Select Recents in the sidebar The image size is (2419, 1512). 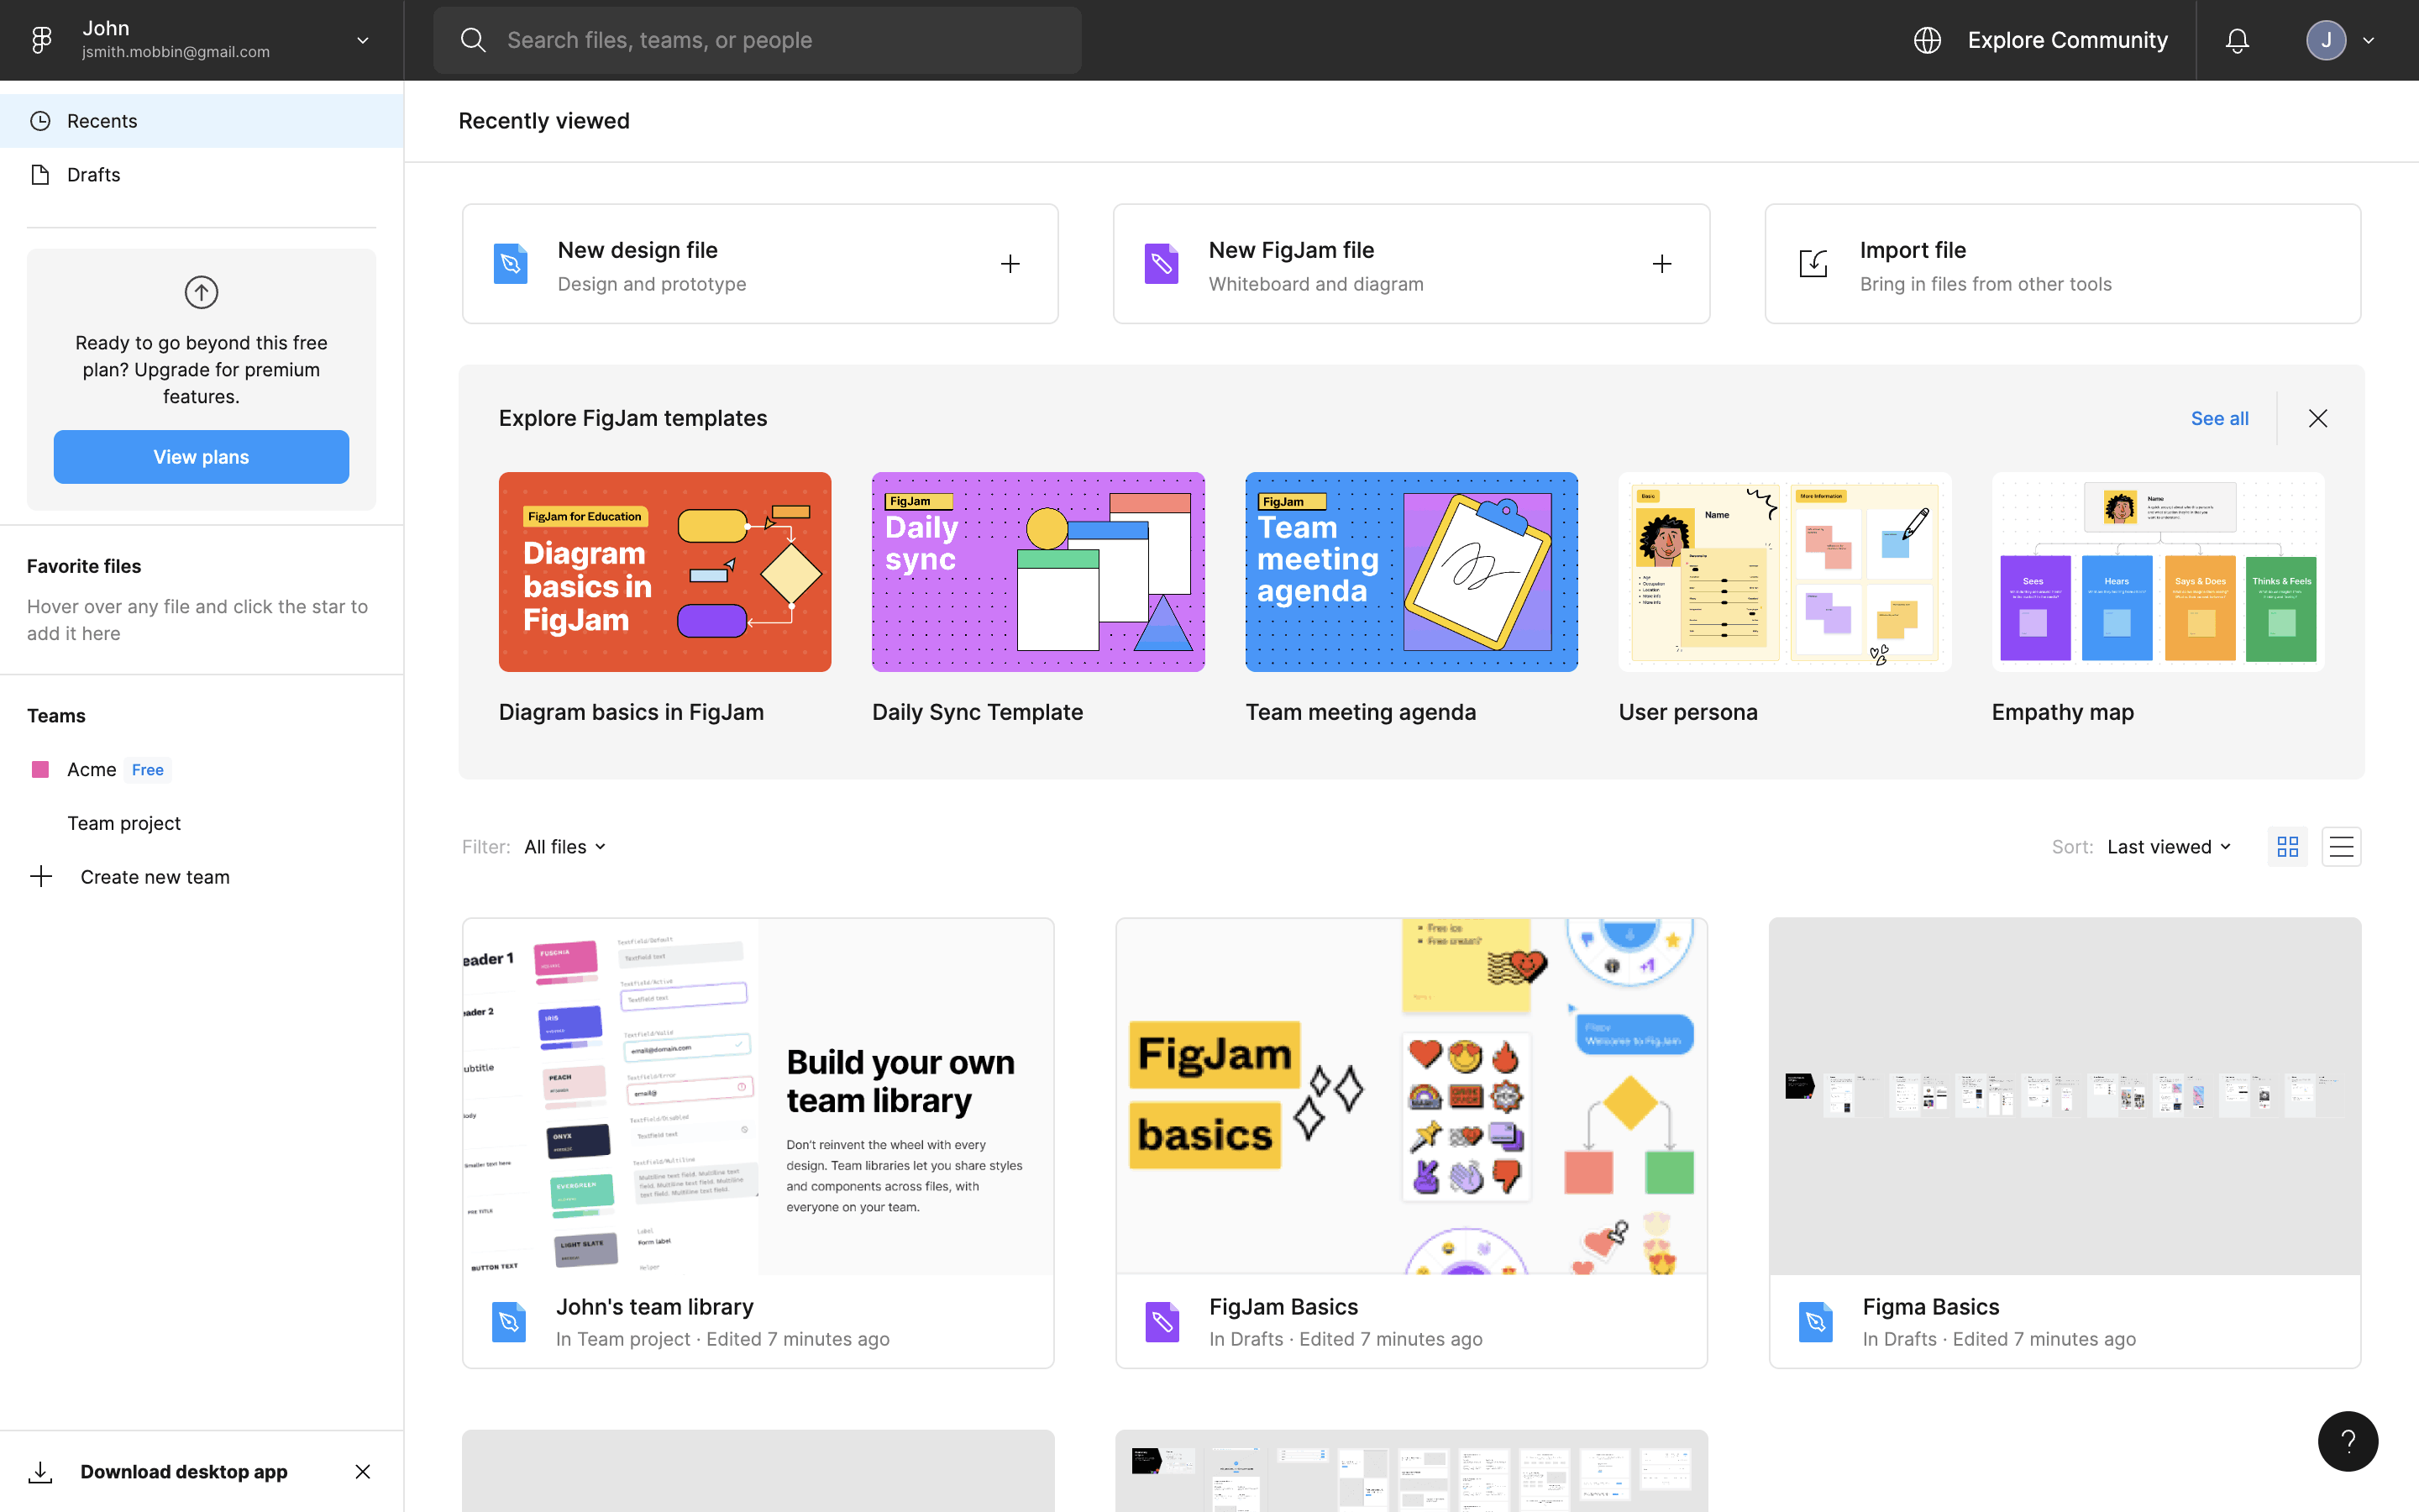(102, 121)
